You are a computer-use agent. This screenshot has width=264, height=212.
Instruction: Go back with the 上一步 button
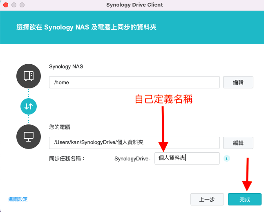pyautogui.click(x=207, y=199)
